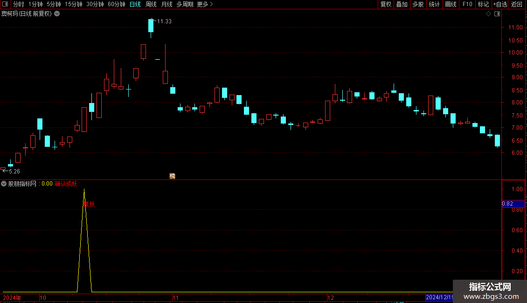This screenshot has height=303, width=527.
Task: Open the 多股 multi-stock view
Action: point(418,4)
